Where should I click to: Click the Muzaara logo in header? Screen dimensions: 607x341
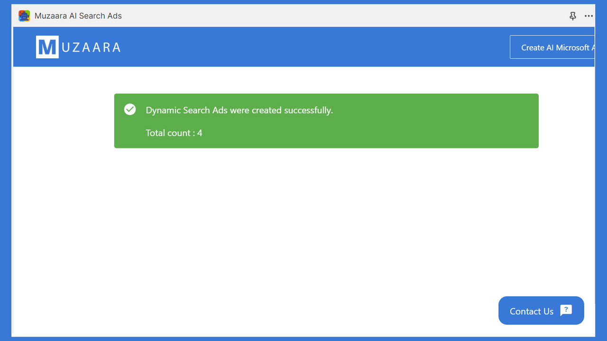[78, 47]
